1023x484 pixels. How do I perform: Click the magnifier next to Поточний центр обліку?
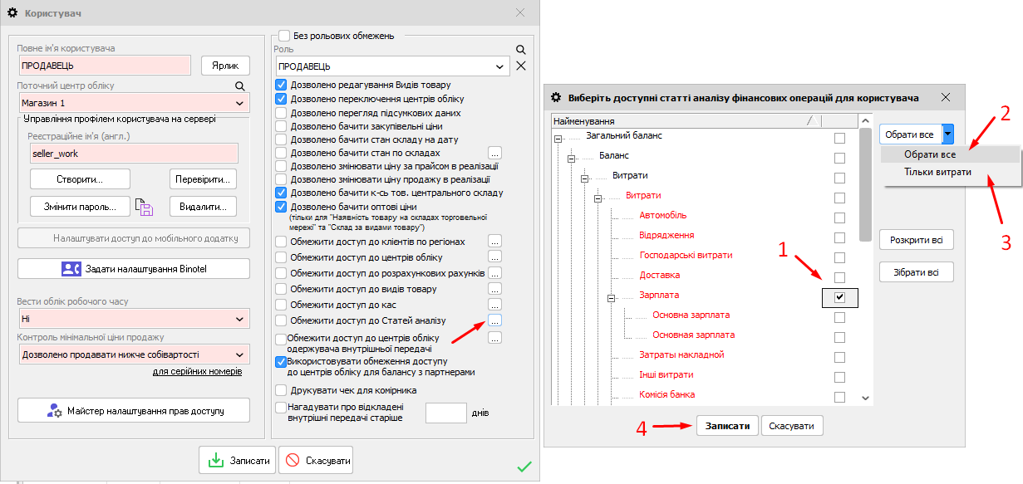click(x=240, y=86)
